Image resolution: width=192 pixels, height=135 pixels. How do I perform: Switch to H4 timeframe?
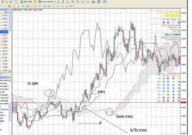(58, 6)
